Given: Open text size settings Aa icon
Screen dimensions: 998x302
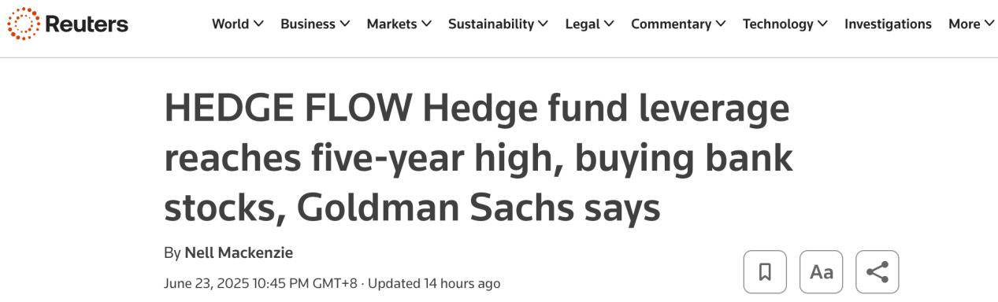Looking at the screenshot, I should coord(821,272).
